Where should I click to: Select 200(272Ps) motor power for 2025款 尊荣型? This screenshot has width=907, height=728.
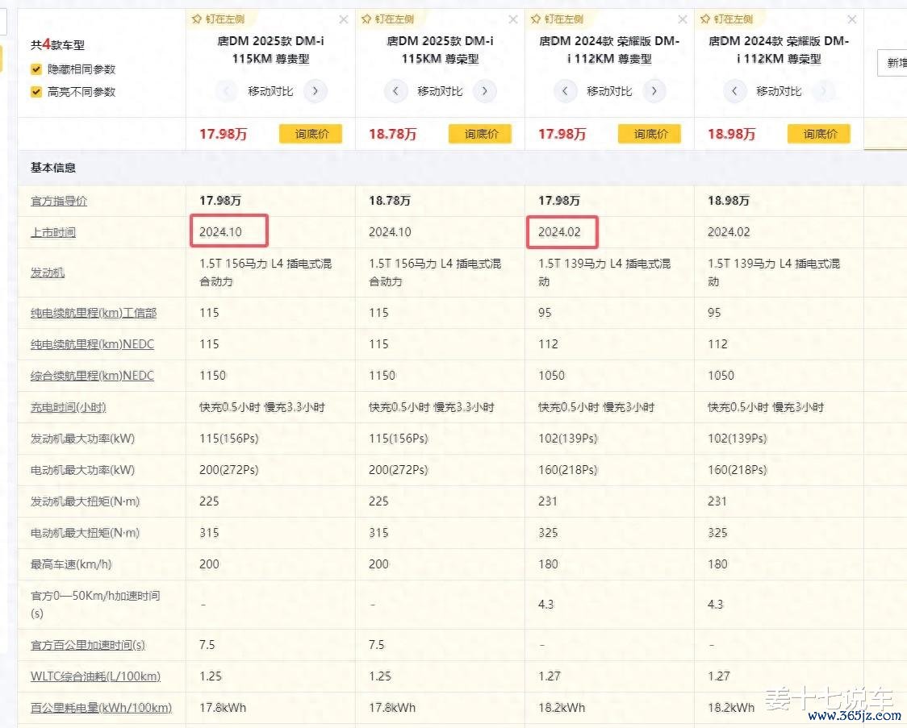point(399,470)
